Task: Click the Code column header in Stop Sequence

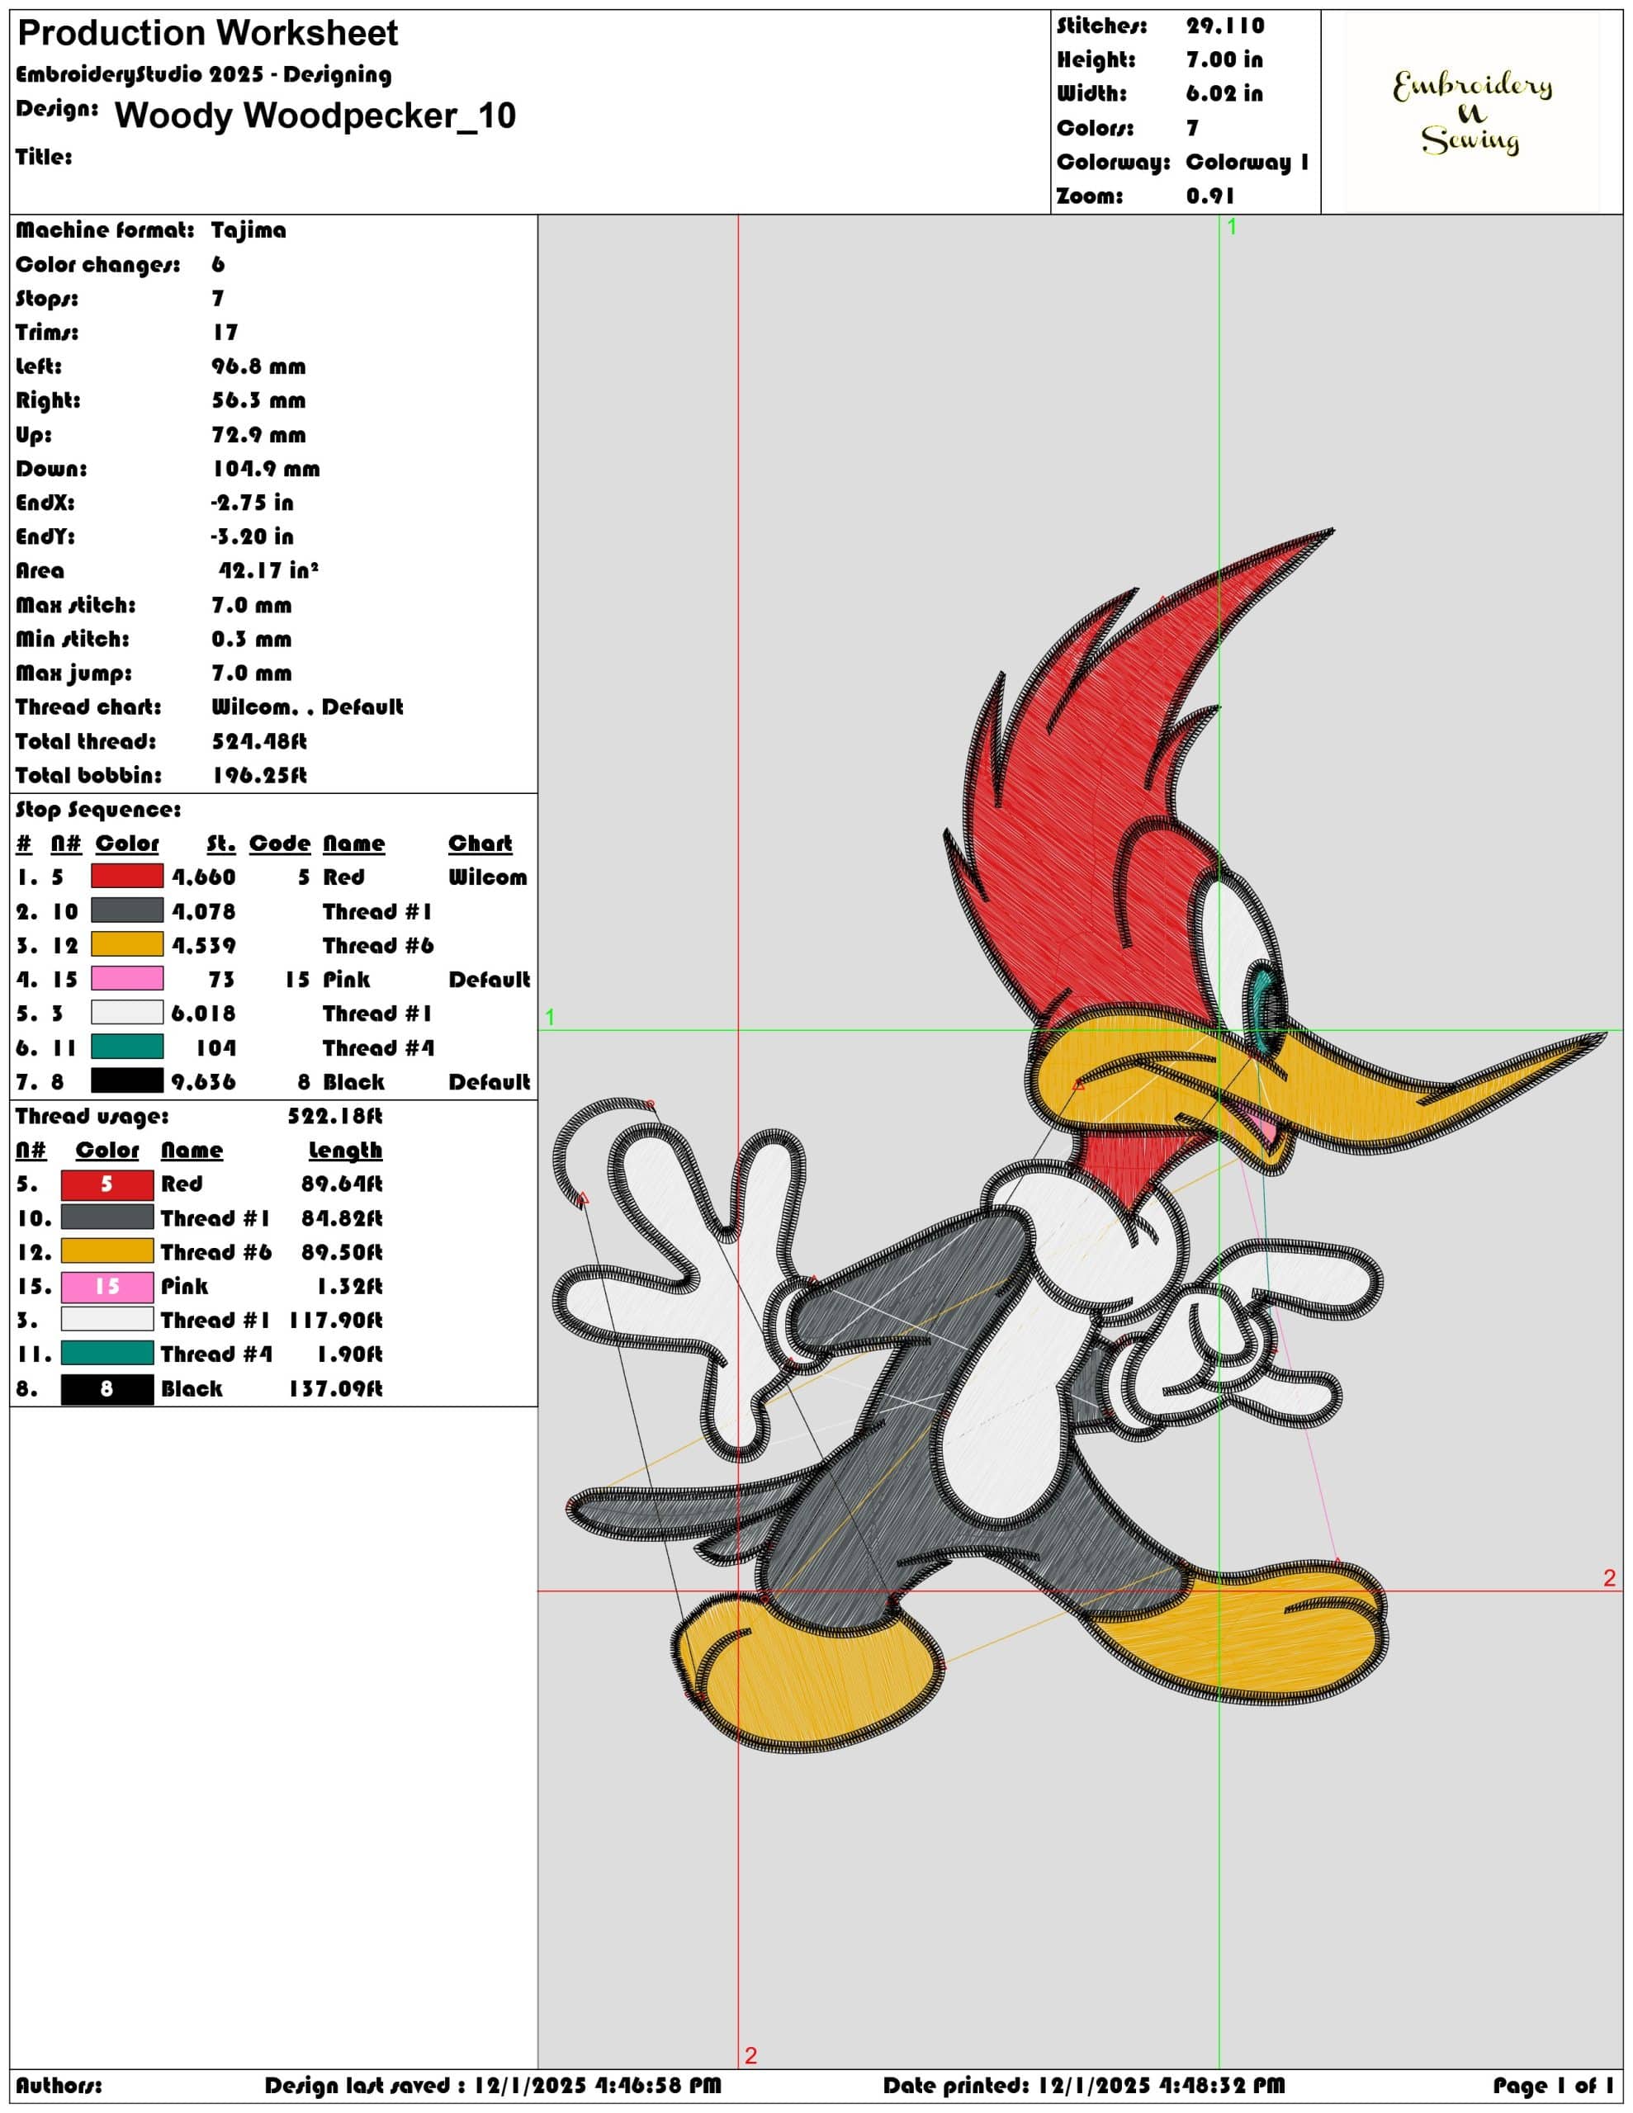Action: click(x=280, y=844)
